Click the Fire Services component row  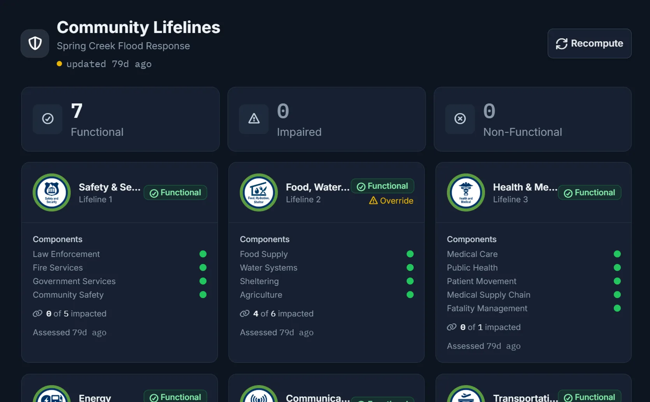point(119,267)
